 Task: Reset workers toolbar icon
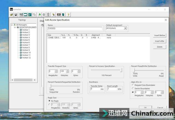click(53, 14)
